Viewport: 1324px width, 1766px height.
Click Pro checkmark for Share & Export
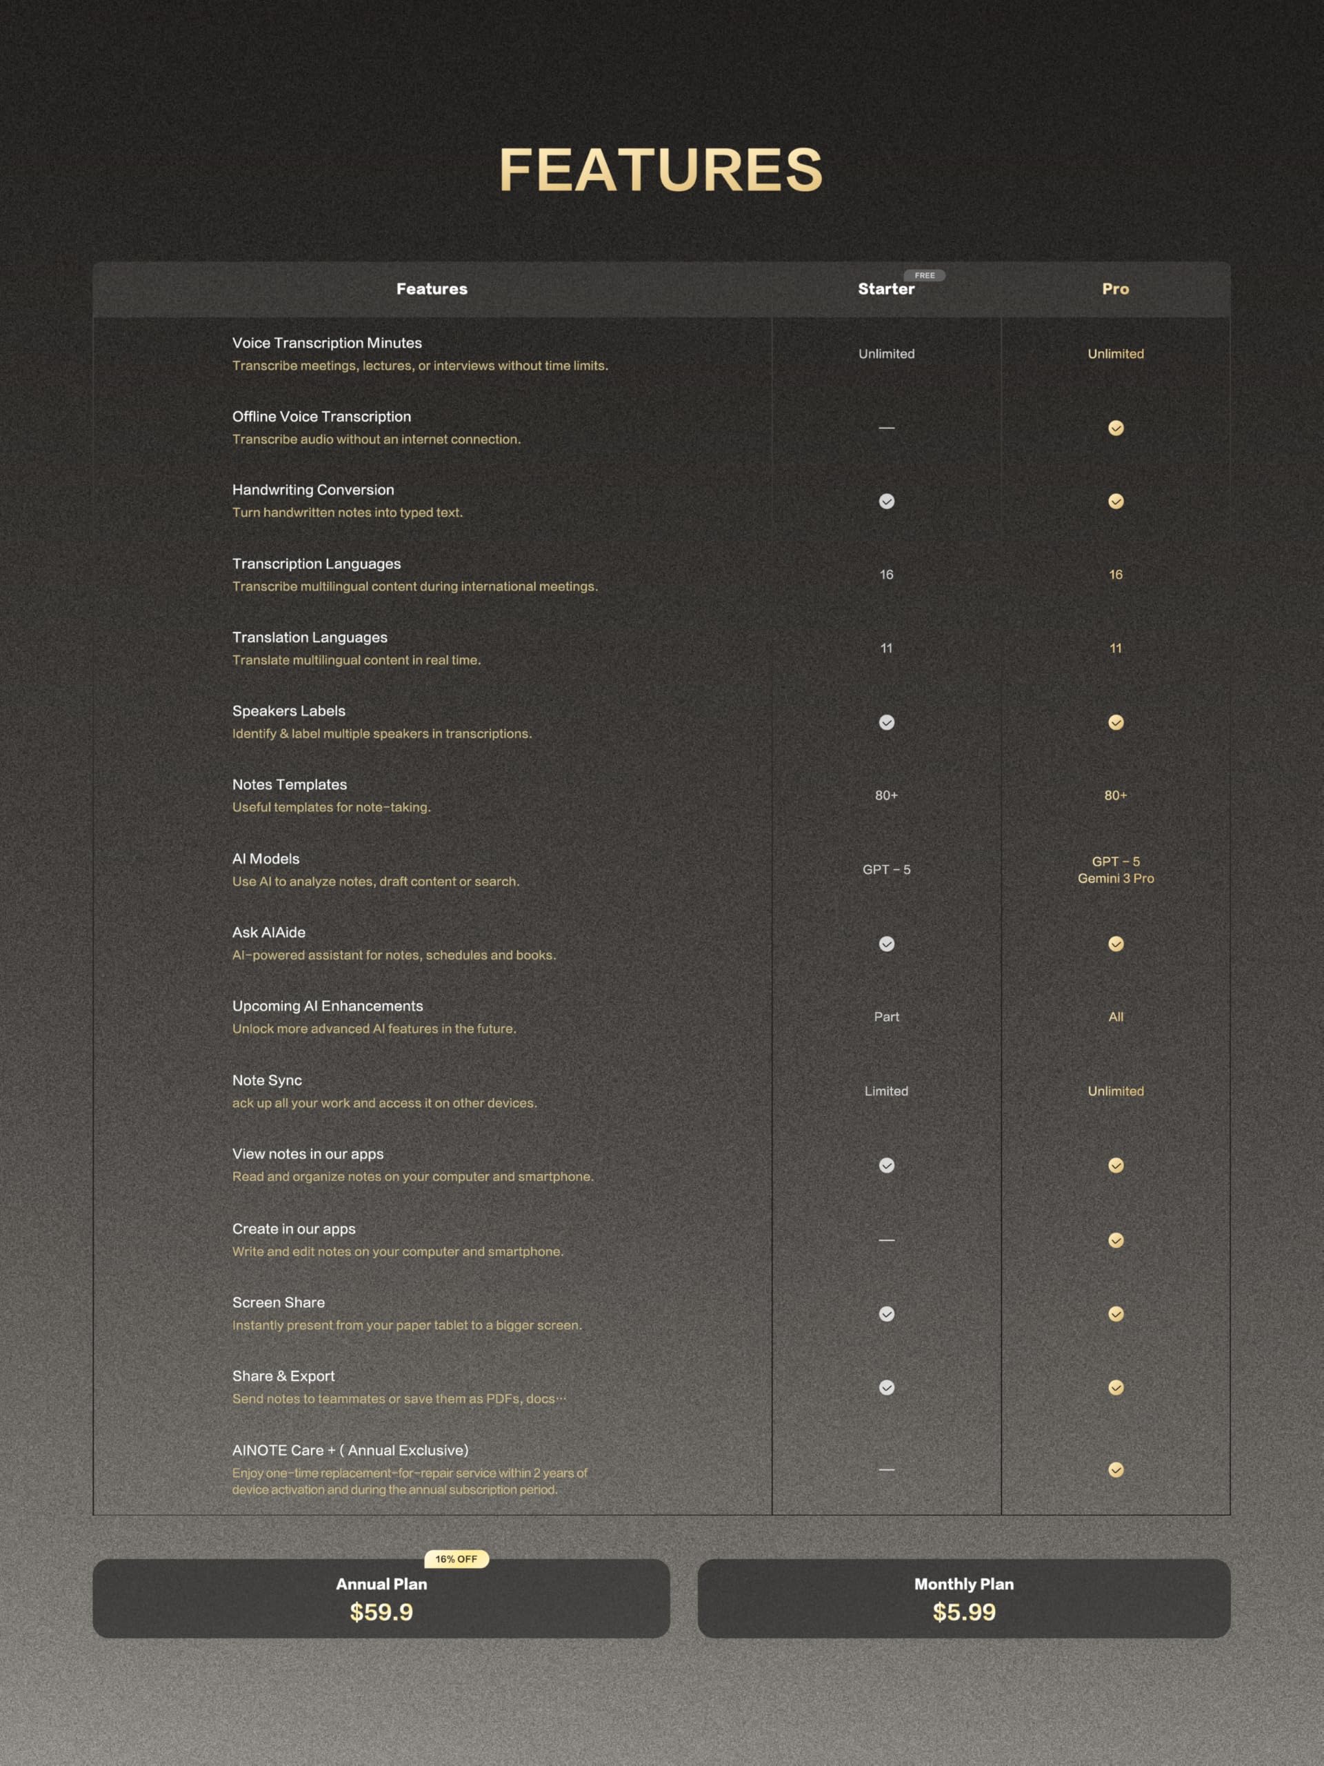coord(1116,1387)
